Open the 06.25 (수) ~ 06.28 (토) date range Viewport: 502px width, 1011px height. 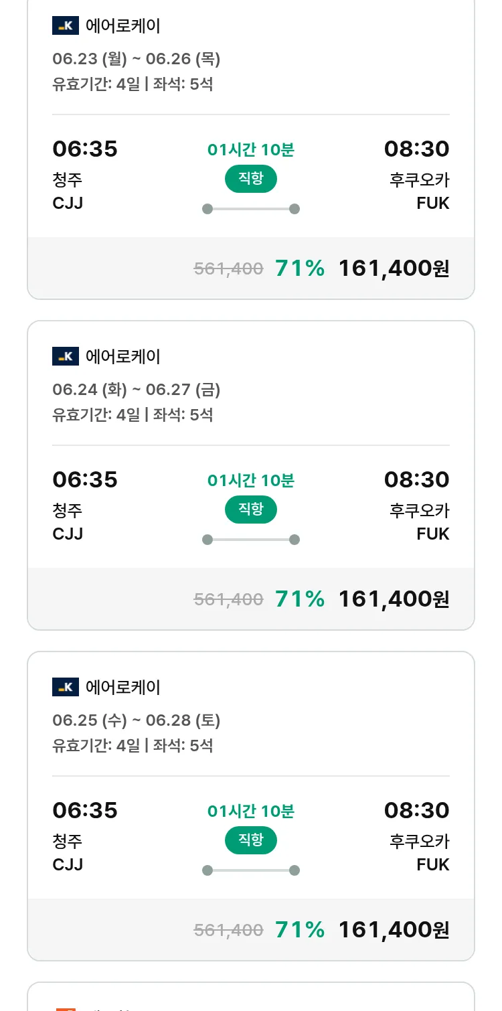[137, 720]
